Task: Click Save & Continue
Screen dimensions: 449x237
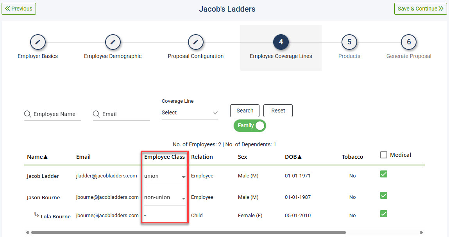Action: pyautogui.click(x=420, y=8)
